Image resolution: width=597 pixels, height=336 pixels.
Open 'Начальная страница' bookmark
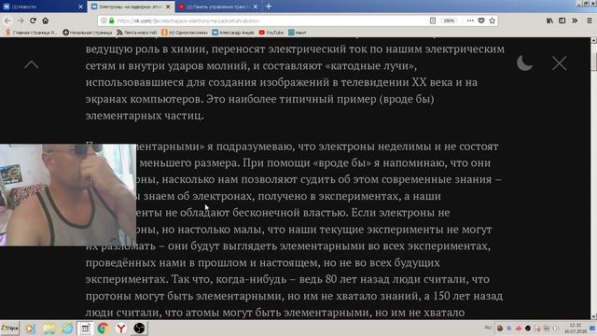click(87, 33)
